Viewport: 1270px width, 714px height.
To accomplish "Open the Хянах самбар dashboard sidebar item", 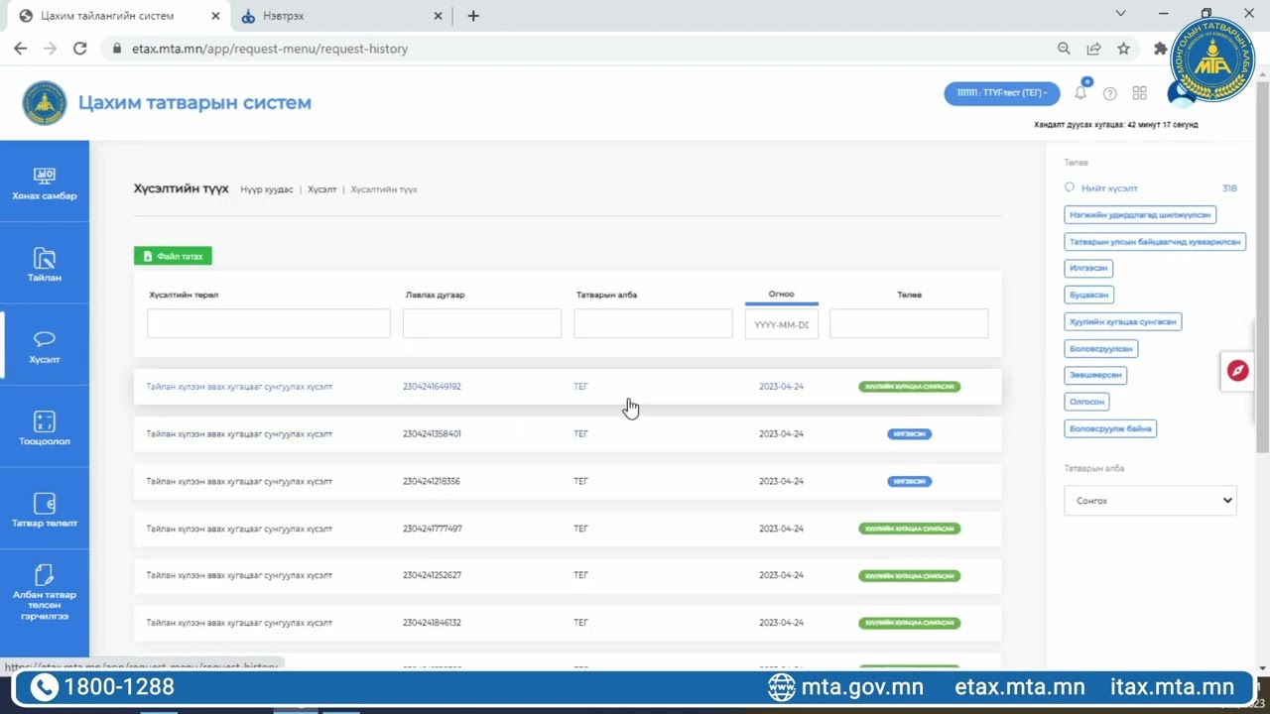I will pos(44,182).
